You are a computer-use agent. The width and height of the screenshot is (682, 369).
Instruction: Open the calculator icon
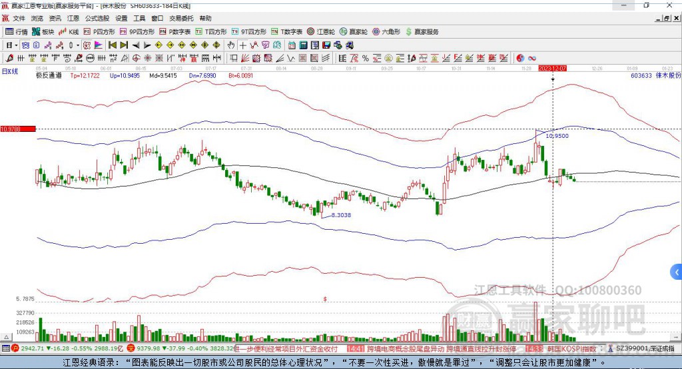tap(304, 45)
